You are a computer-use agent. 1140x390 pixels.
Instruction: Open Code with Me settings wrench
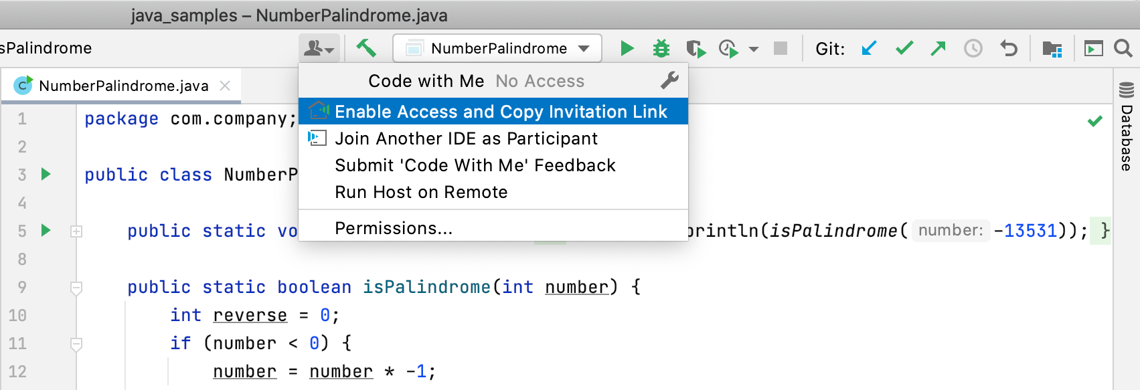click(669, 81)
